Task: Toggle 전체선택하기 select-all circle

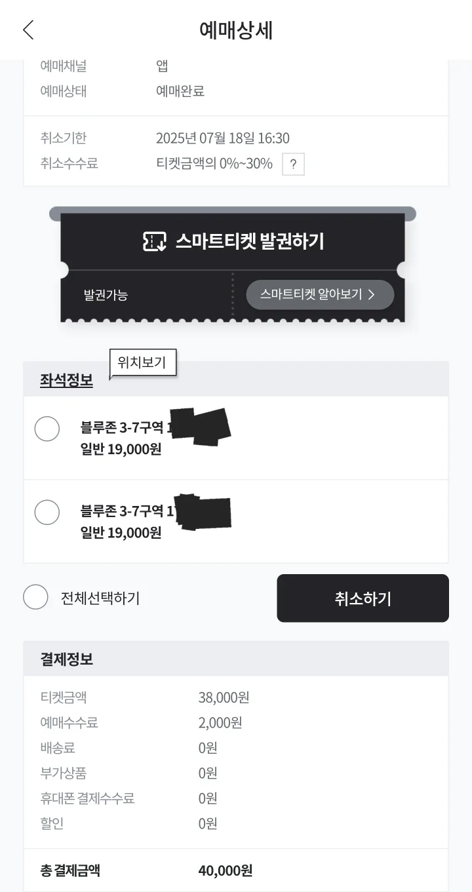Action: pos(35,597)
